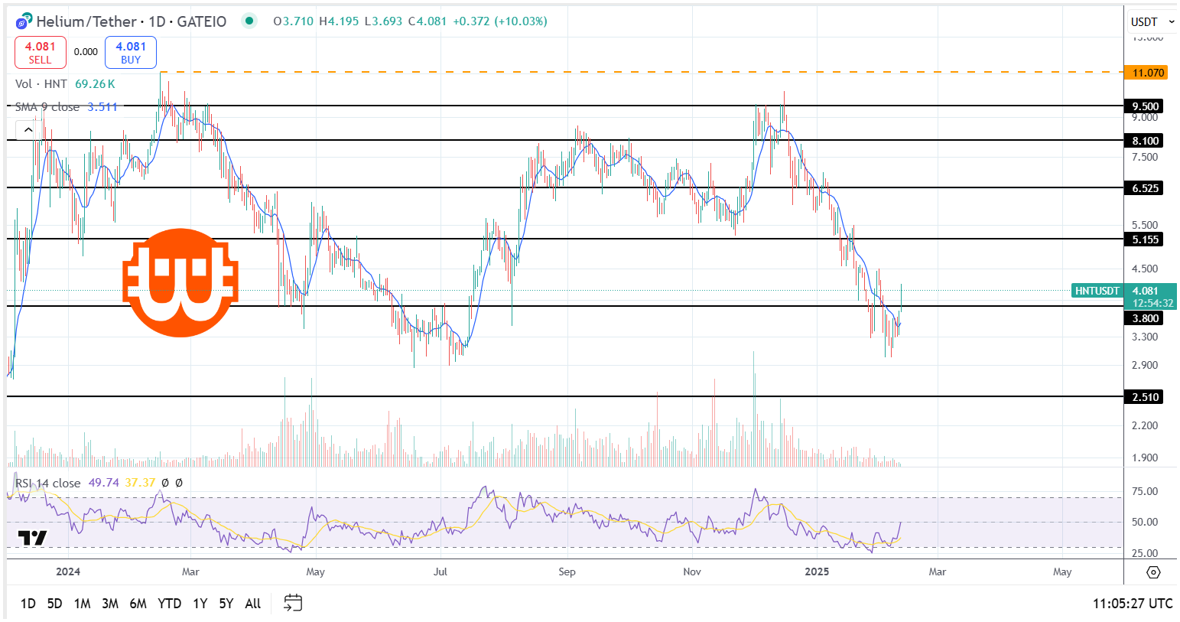
Task: Click the 3.800 horizontal line label
Action: coord(1145,318)
